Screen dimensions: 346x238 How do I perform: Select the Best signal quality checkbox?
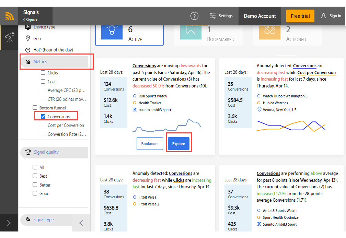tap(35, 176)
